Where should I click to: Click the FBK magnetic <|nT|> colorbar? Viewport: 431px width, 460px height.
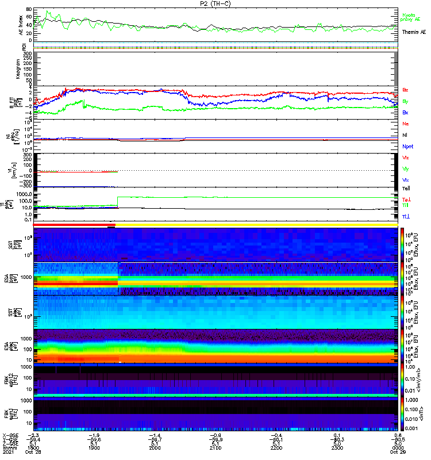[x=402, y=414]
